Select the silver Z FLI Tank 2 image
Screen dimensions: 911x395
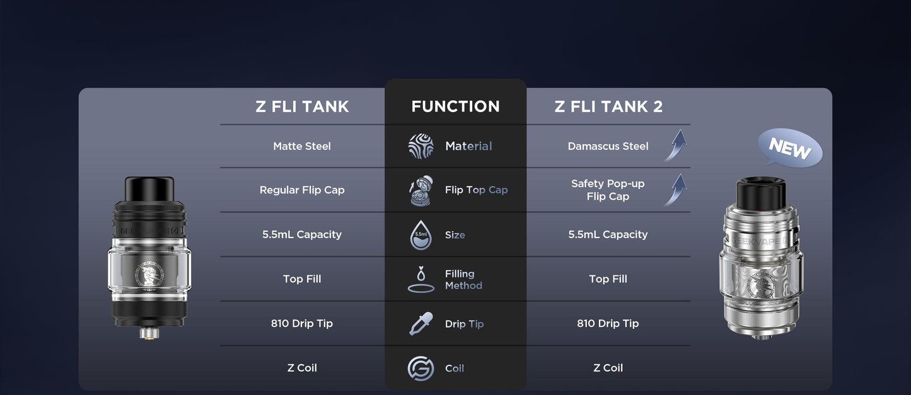pos(760,258)
